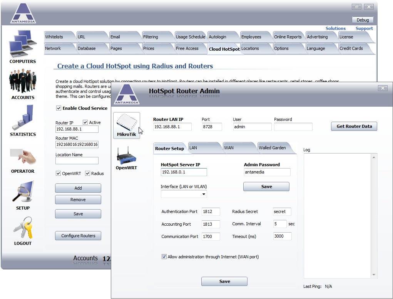Click Save button under Remove in main window
Image resolution: width=393 pixels, height=299 pixels.
tap(78, 214)
